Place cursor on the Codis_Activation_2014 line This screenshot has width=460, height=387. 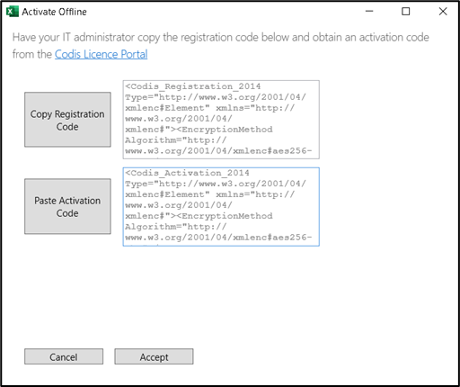[187, 173]
